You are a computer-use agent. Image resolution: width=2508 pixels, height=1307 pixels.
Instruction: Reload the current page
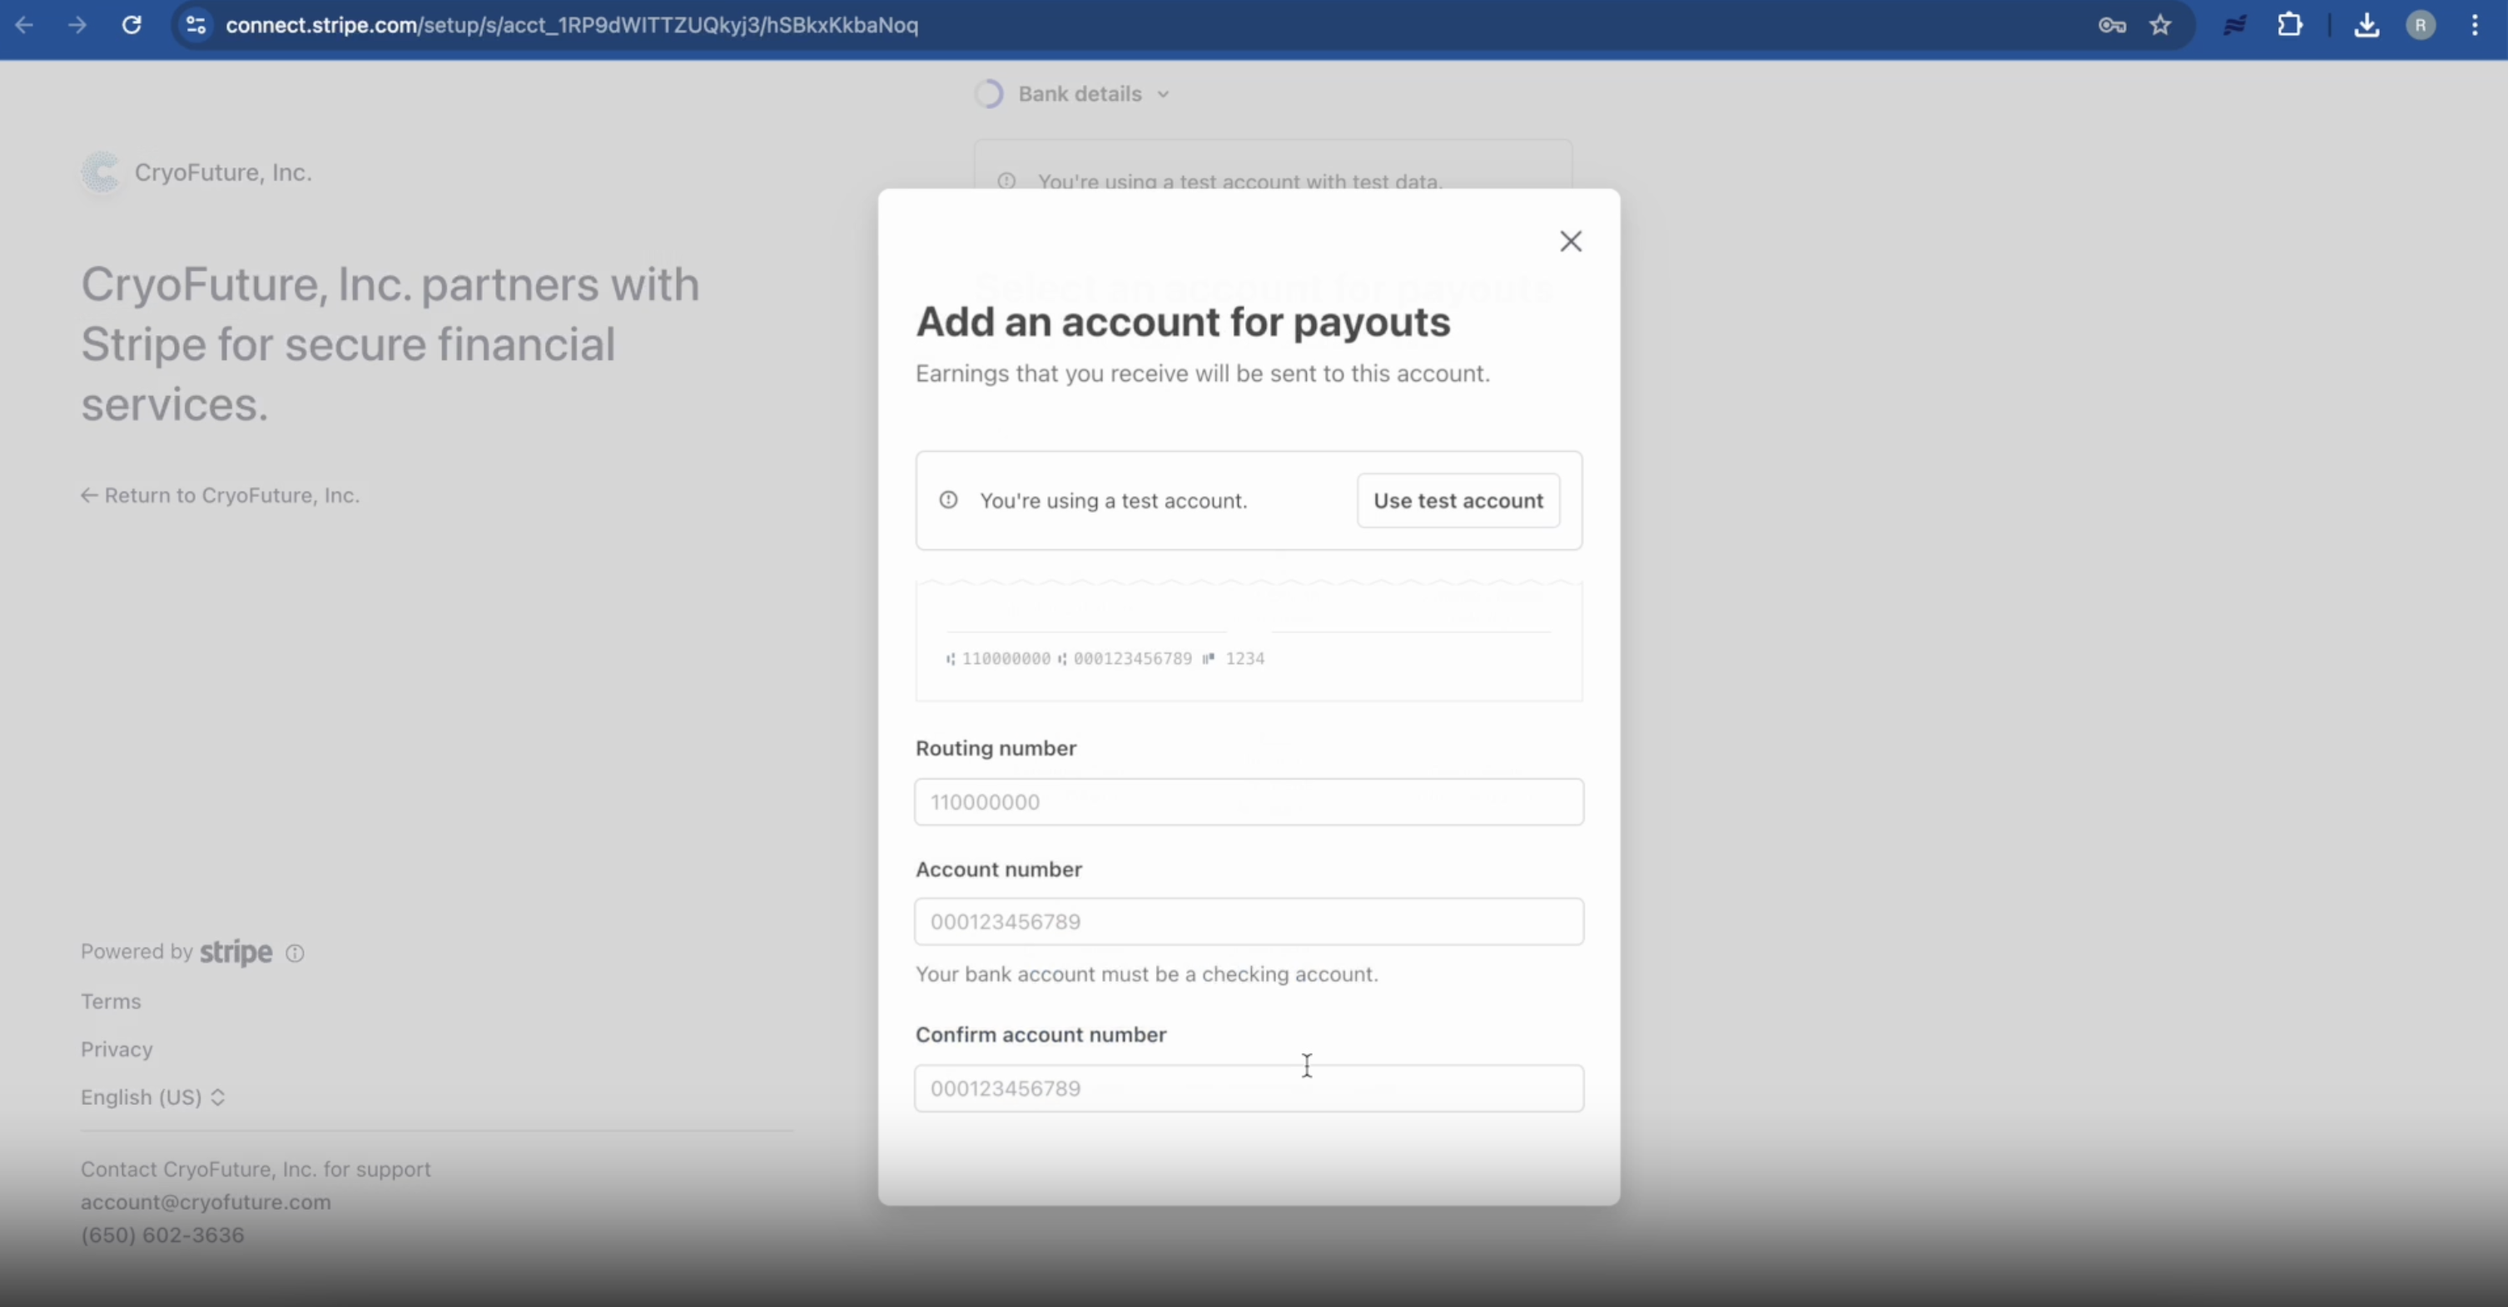tap(132, 25)
